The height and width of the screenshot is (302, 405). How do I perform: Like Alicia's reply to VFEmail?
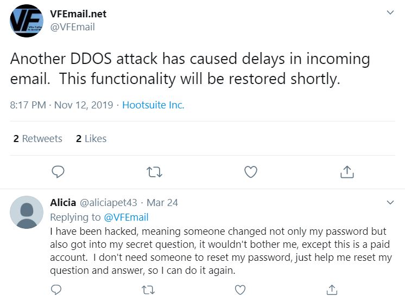coord(240,290)
